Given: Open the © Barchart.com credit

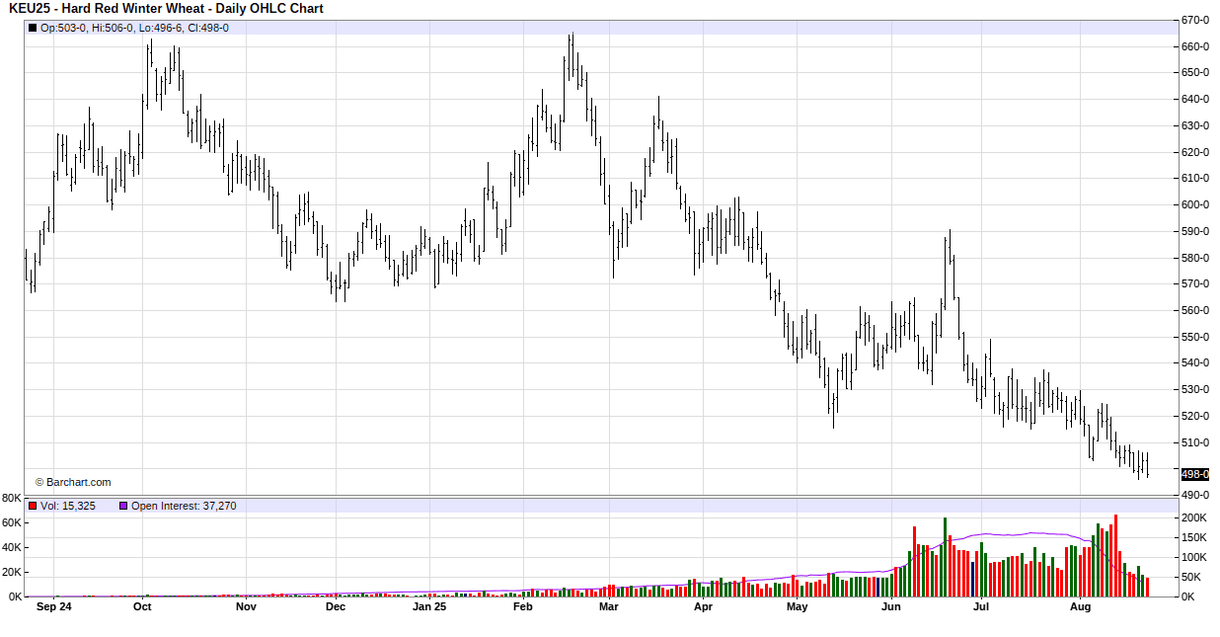Looking at the screenshot, I should pyautogui.click(x=73, y=482).
